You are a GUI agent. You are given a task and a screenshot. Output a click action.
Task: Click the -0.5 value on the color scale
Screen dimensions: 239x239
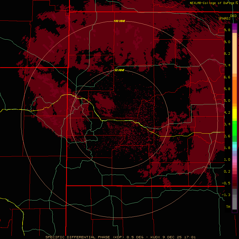(226, 183)
